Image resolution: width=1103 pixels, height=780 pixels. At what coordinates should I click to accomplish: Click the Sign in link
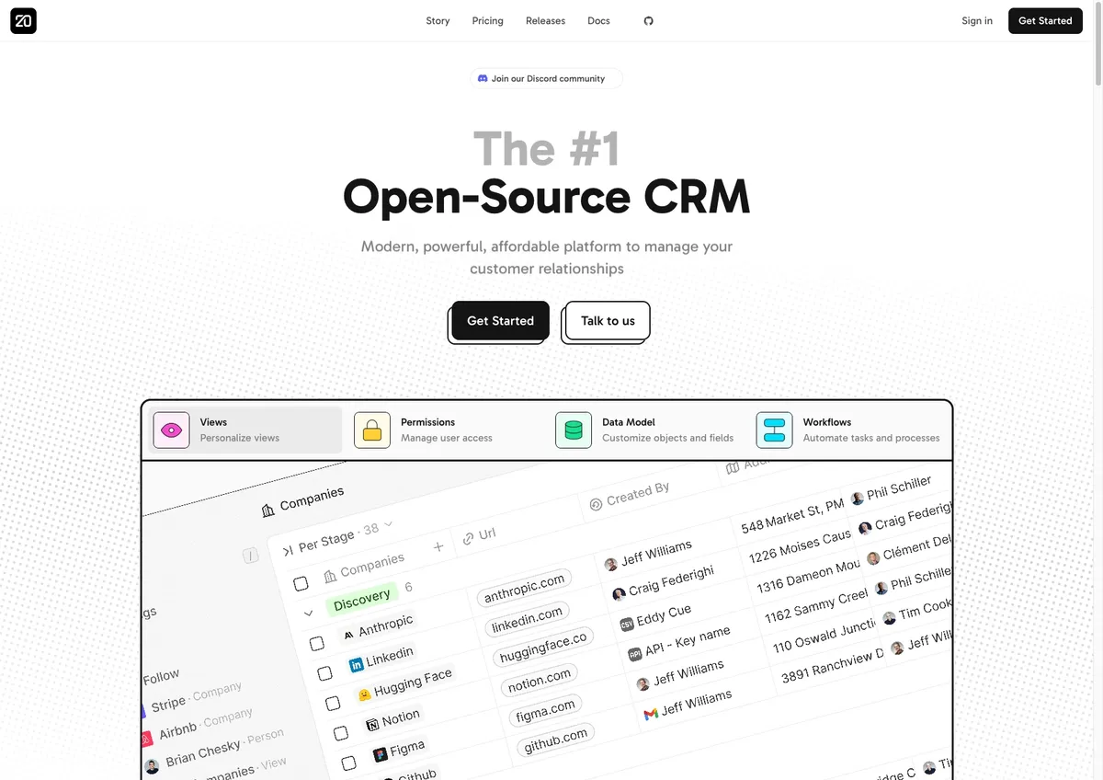tap(977, 20)
